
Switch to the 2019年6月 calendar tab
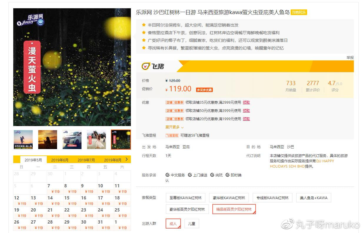[x=60, y=160]
